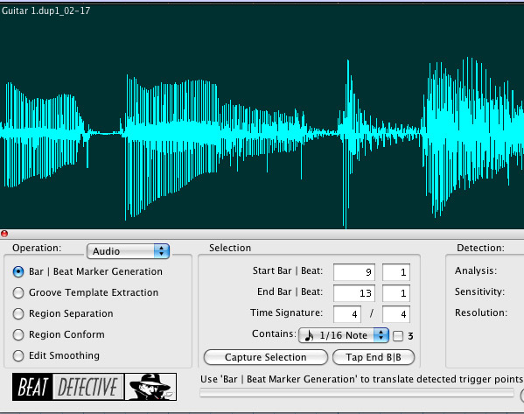Click the sixteenth note icon in the Contains menu
Screen dimensions: 524x414
(x=310, y=335)
